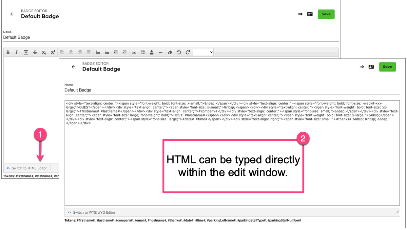The height and width of the screenshot is (230, 407).
Task: Open the font size dropdown in the toolbar
Action: (203, 52)
